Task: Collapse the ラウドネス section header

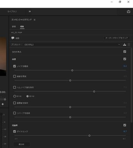Action: 17,52
